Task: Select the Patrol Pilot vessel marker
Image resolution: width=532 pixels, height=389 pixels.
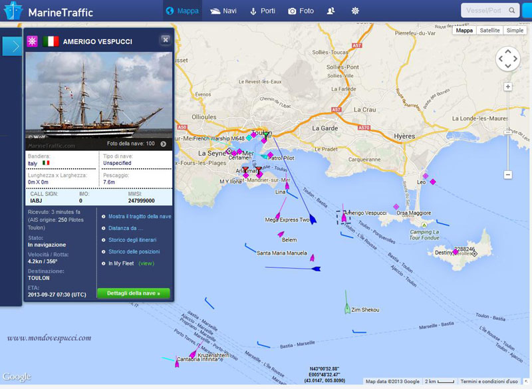Action: coord(271,155)
